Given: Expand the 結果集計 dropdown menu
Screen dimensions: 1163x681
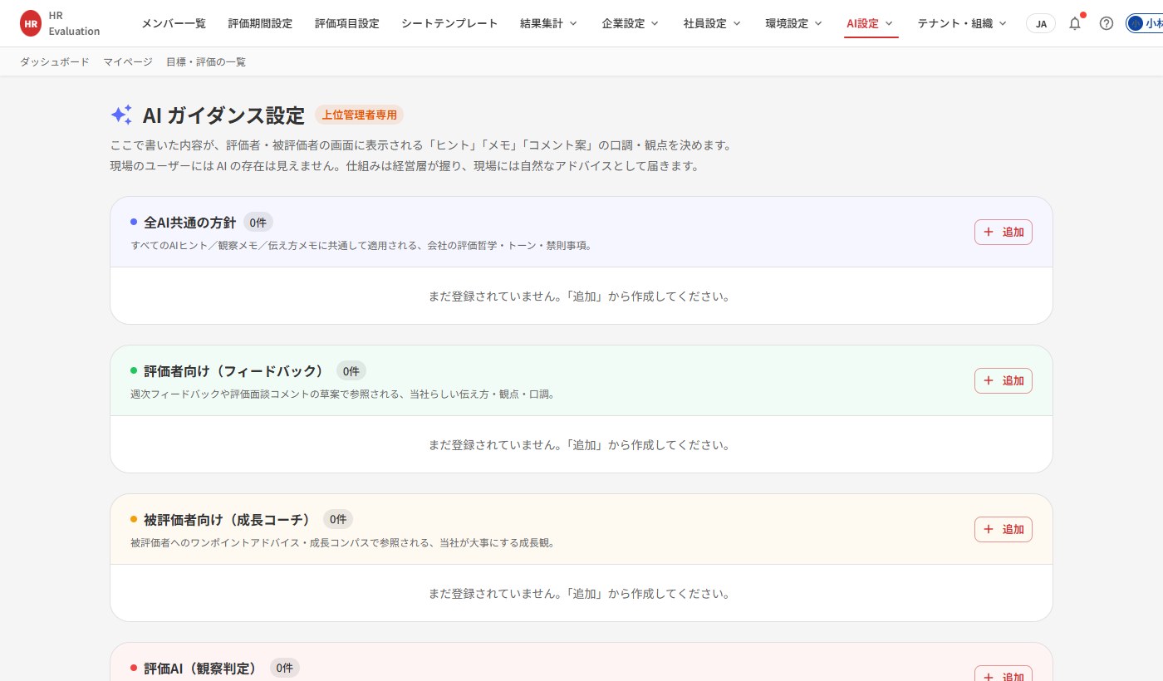Looking at the screenshot, I should (x=549, y=23).
